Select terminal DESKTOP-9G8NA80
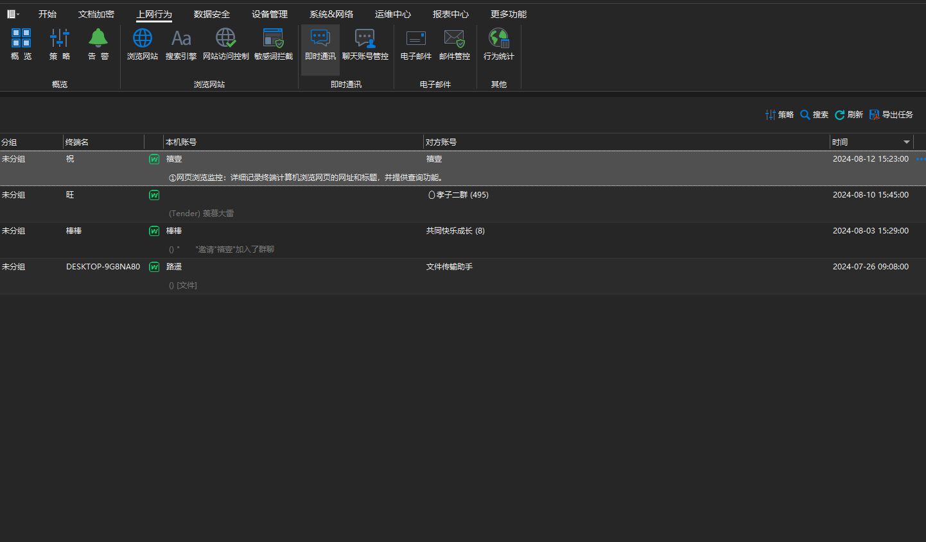 (103, 267)
